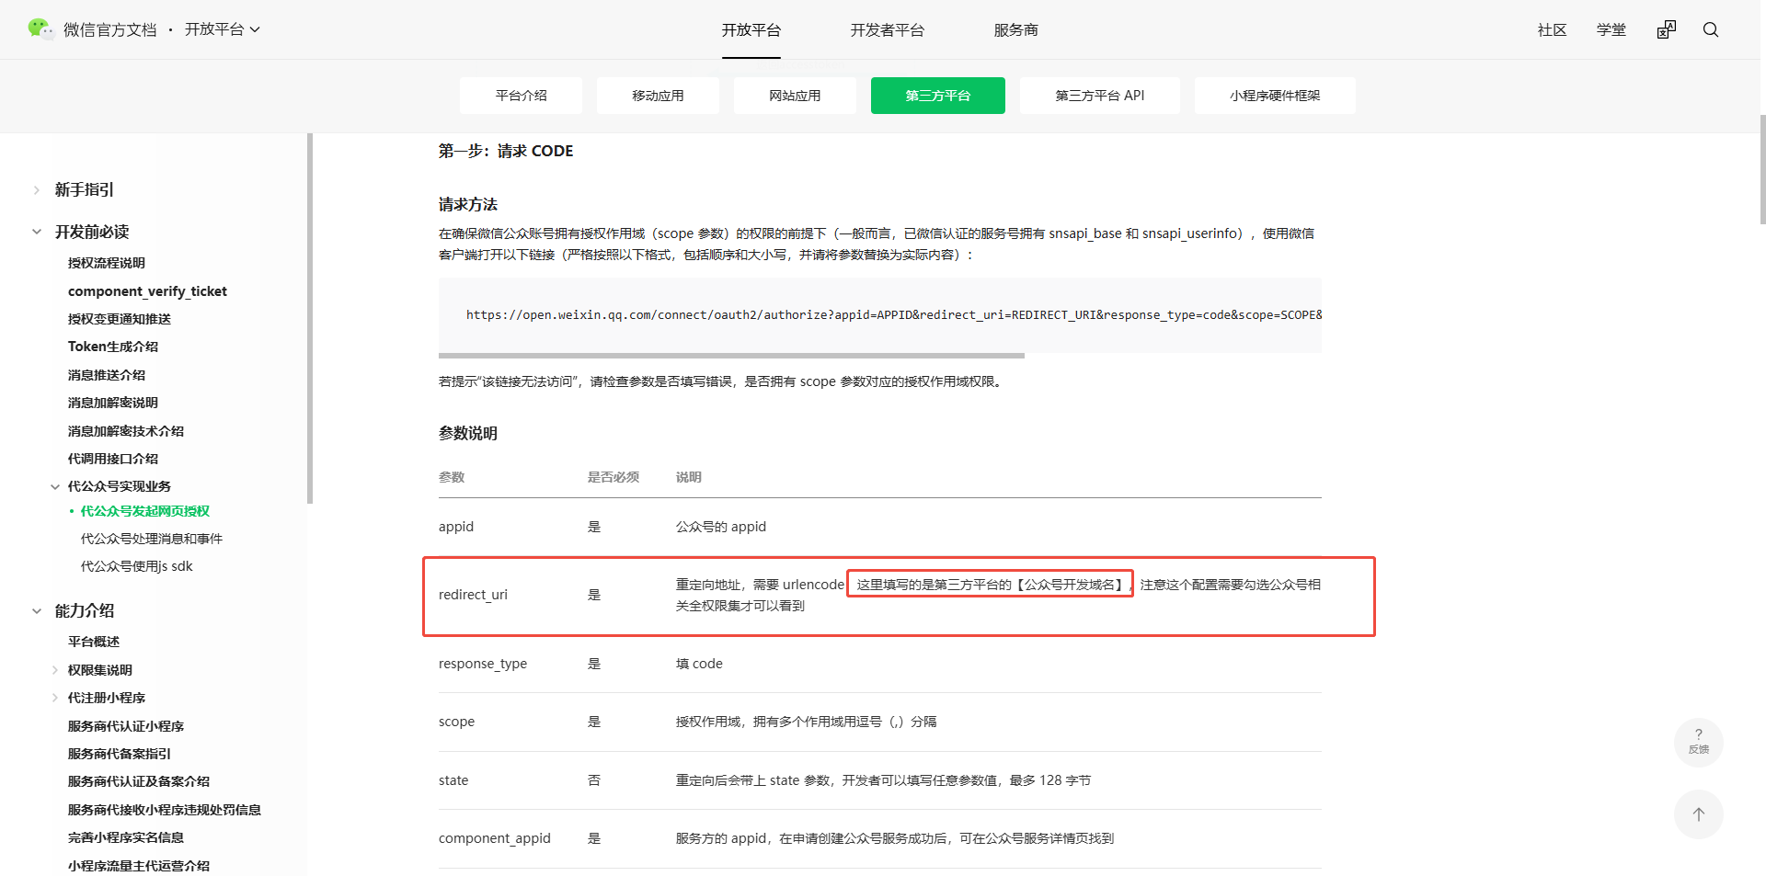This screenshot has width=1766, height=876.
Task: Click the 否 value in the state row
Action: click(594, 780)
